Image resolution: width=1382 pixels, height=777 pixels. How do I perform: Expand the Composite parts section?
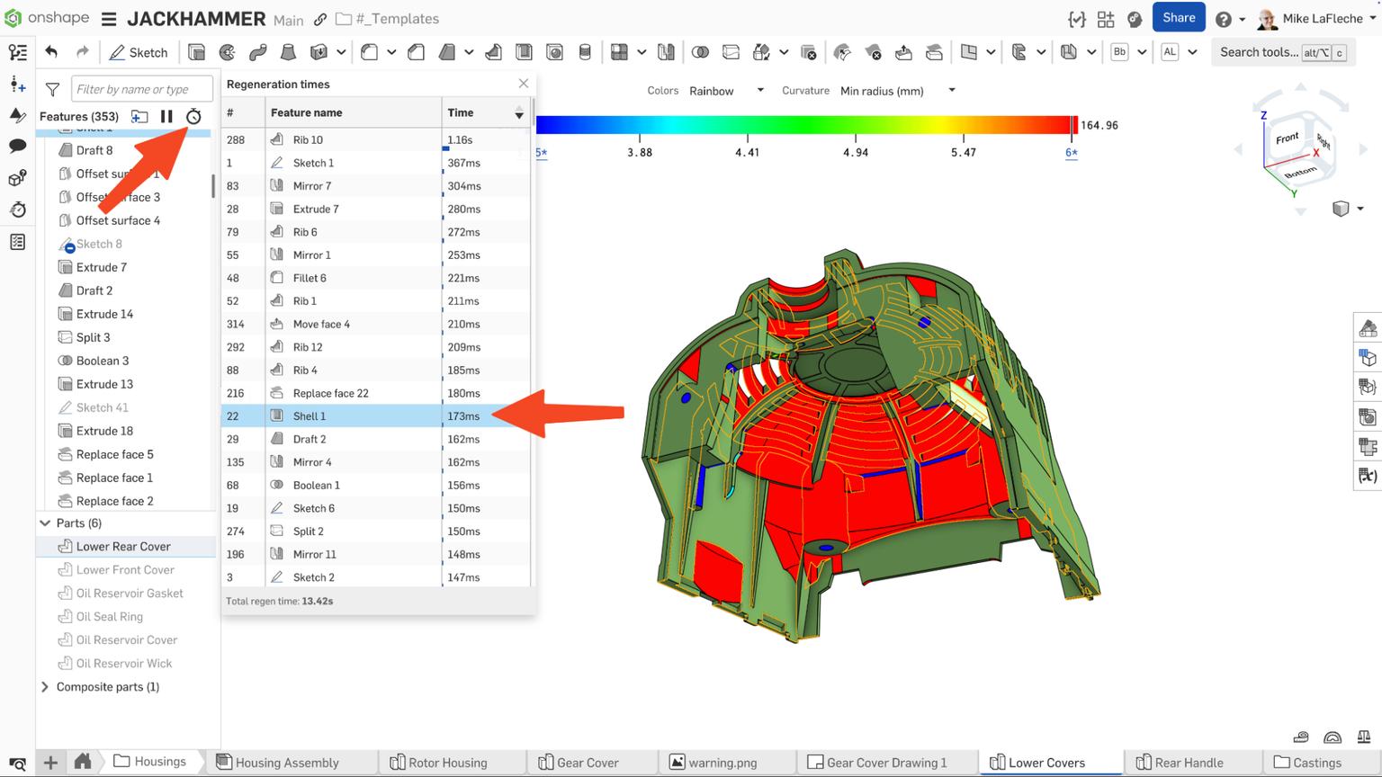point(44,687)
